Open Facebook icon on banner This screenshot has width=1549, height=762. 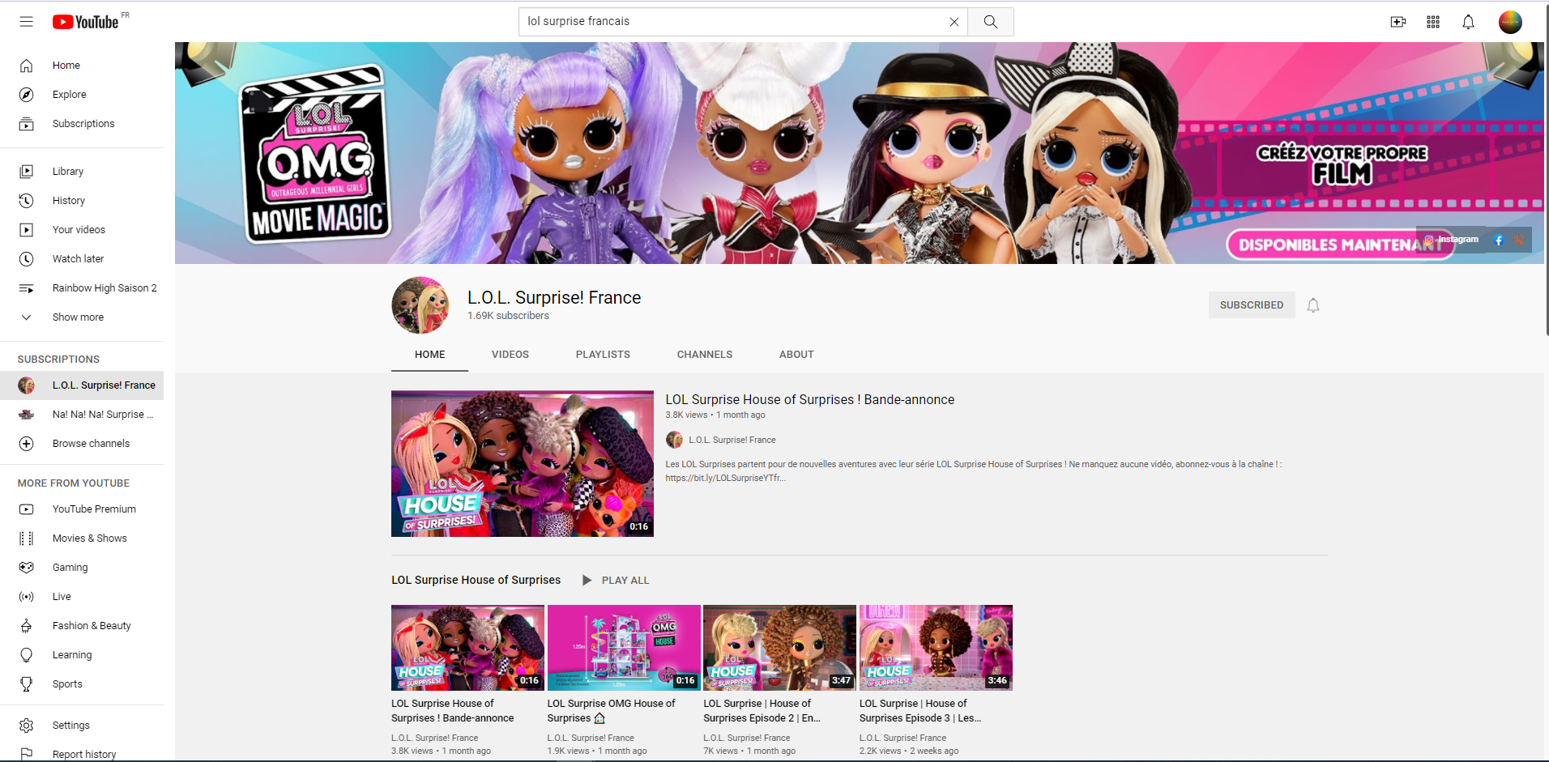point(1498,240)
